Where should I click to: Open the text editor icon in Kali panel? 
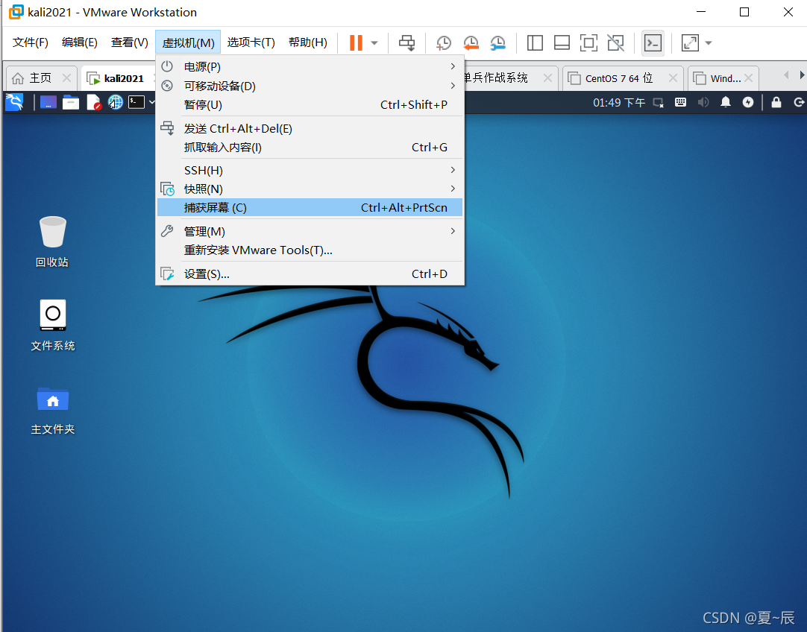(94, 102)
